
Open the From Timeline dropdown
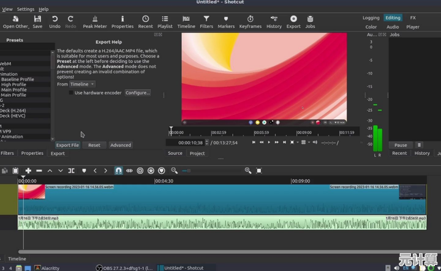click(x=83, y=84)
